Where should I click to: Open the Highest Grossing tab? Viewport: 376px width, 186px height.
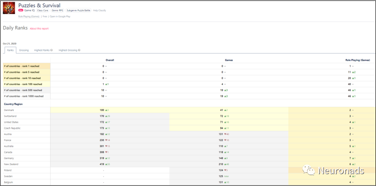(67, 50)
